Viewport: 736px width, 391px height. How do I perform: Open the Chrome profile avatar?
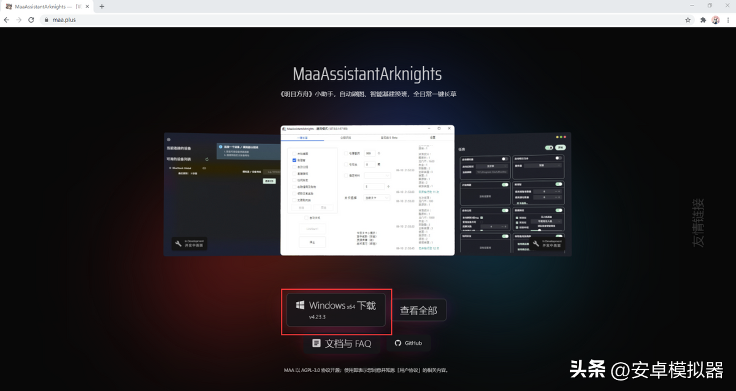tap(715, 20)
